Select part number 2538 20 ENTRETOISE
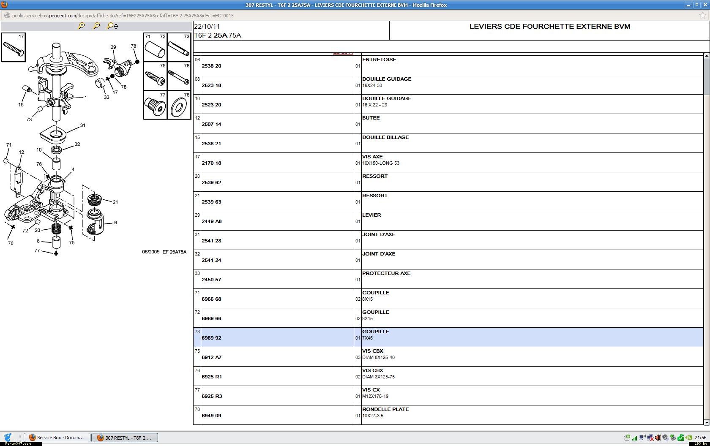710x446 pixels. coord(211,66)
